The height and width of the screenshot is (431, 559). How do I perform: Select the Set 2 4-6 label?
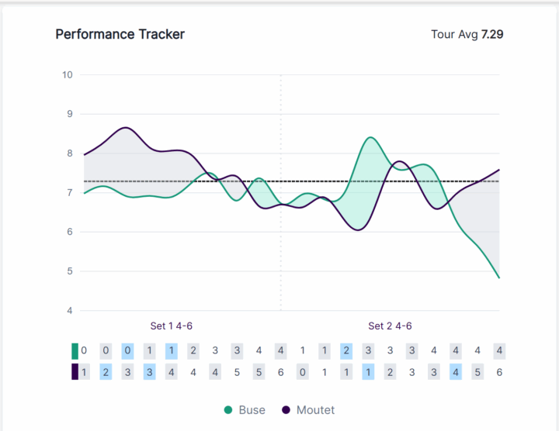[x=390, y=326]
